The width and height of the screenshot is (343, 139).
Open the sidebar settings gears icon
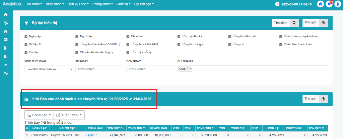click(x=5, y=73)
